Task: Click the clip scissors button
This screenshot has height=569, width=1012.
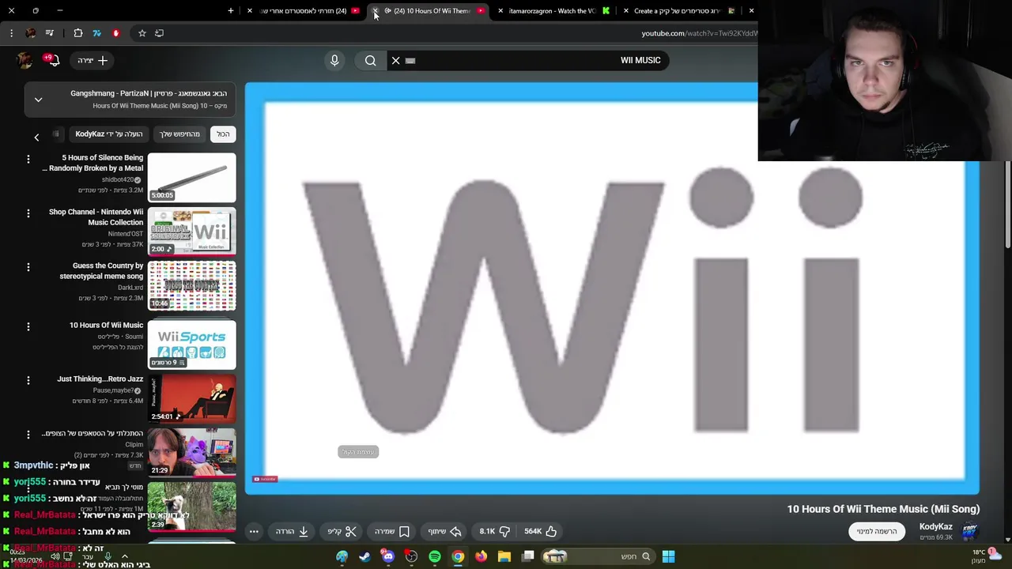Action: click(x=342, y=532)
